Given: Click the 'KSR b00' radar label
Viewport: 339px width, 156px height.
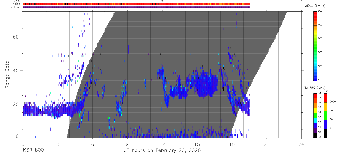Looking at the screenshot, I should 33,150.
